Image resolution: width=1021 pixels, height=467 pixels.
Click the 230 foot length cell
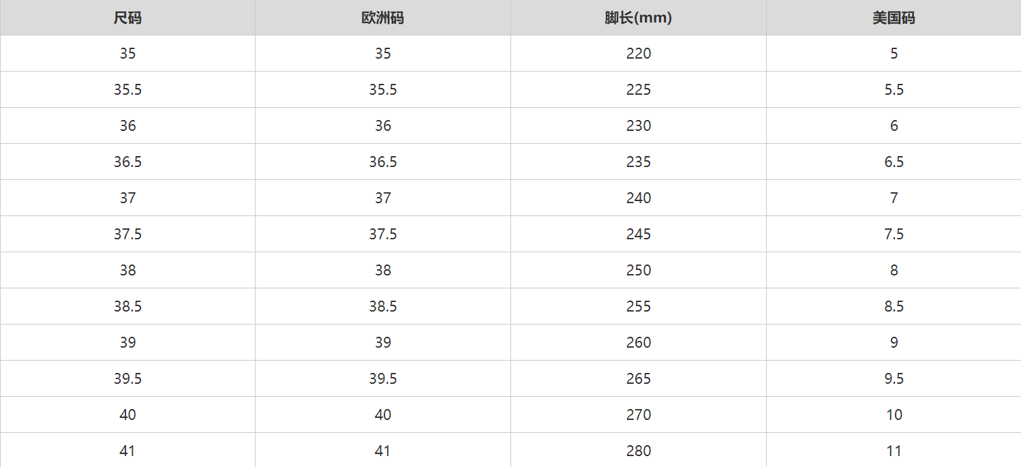[639, 125]
